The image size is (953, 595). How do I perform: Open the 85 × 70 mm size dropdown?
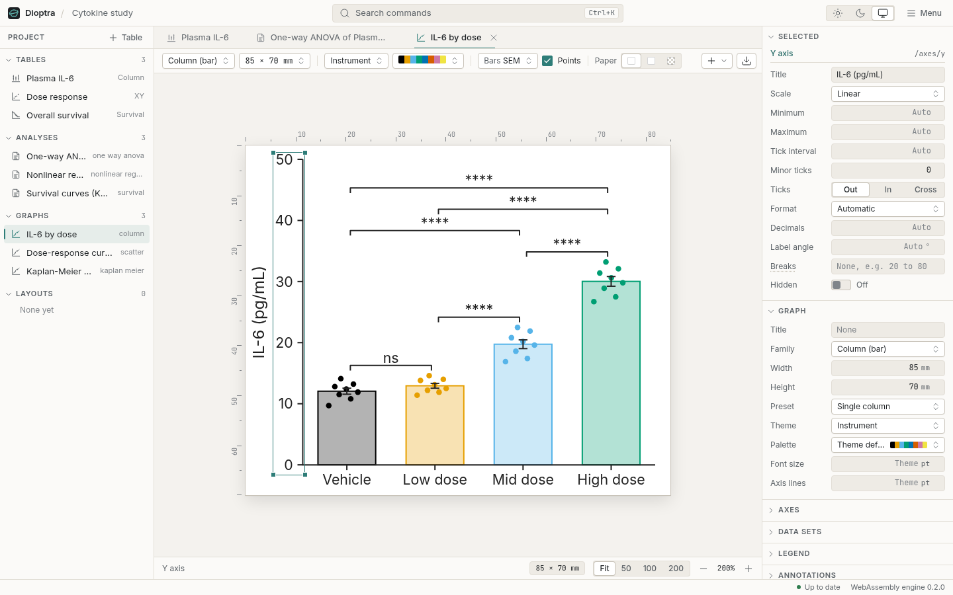[275, 61]
